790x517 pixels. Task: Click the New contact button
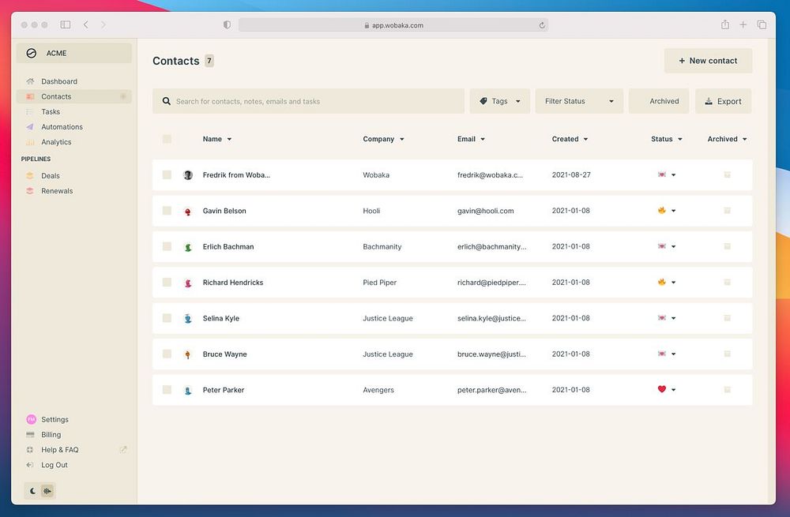pyautogui.click(x=708, y=61)
